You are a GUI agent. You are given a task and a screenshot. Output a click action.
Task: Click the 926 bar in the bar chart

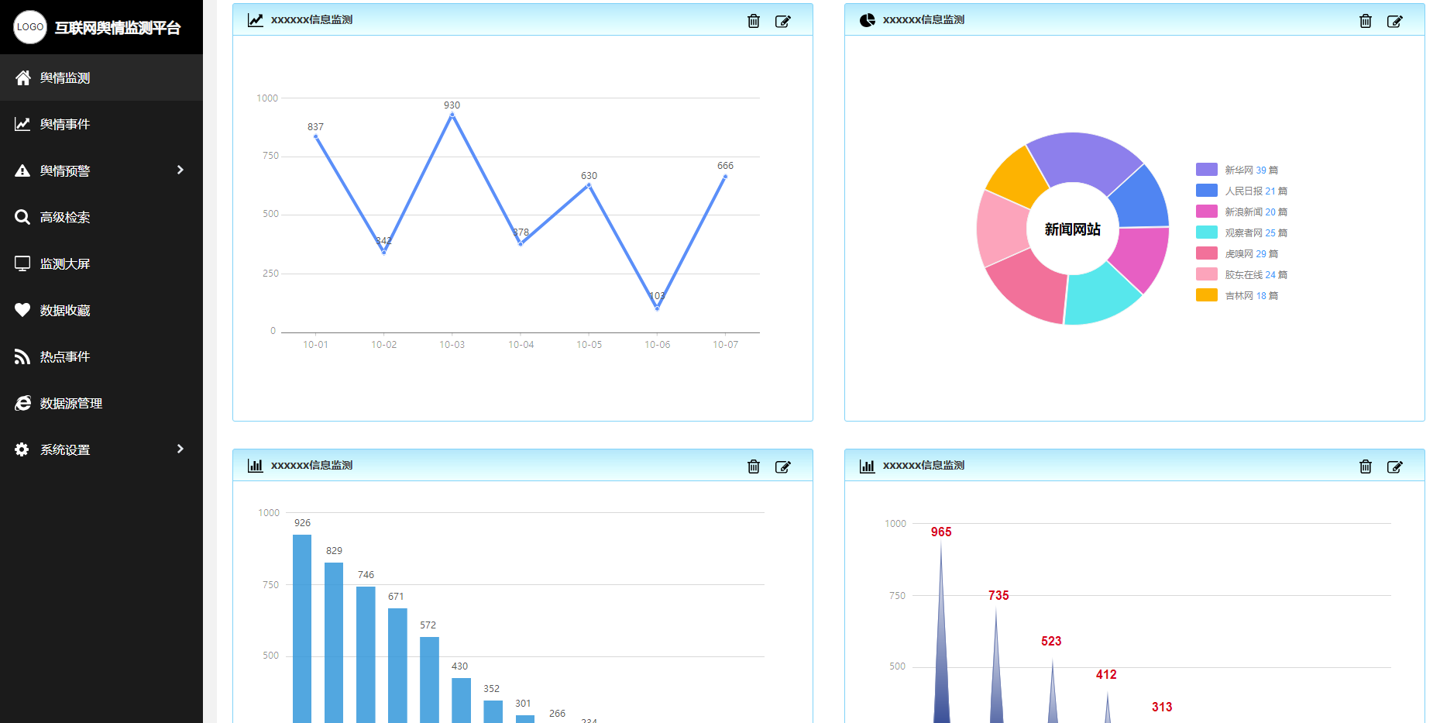coord(302,628)
